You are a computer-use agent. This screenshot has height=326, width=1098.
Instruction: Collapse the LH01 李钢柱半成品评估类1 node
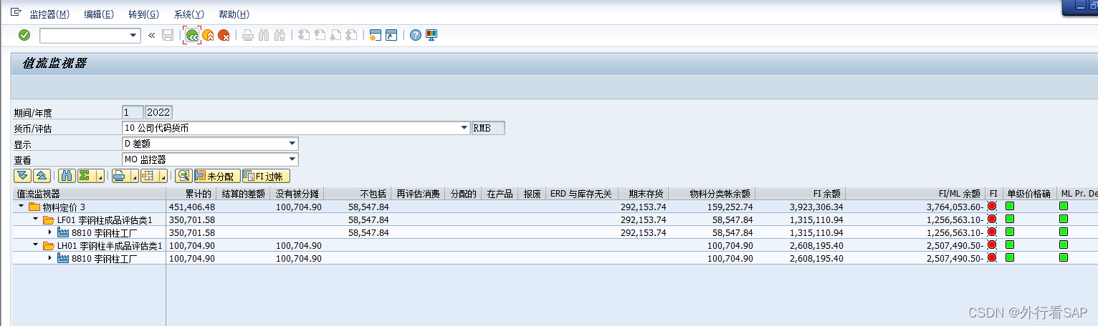(35, 244)
